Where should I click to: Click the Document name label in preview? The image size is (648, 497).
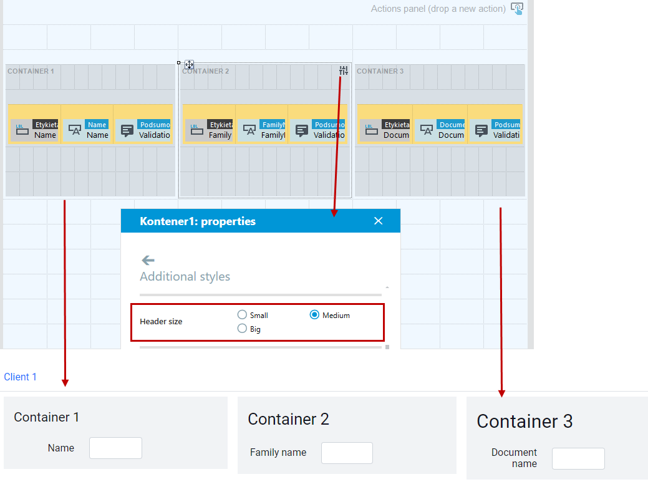(x=514, y=458)
